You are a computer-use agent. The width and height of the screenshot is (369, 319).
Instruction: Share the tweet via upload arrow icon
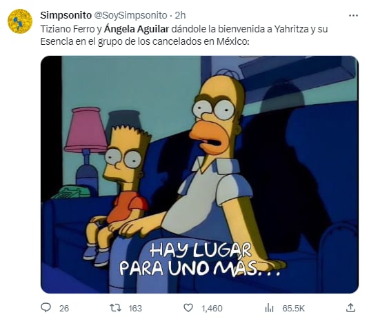click(350, 307)
